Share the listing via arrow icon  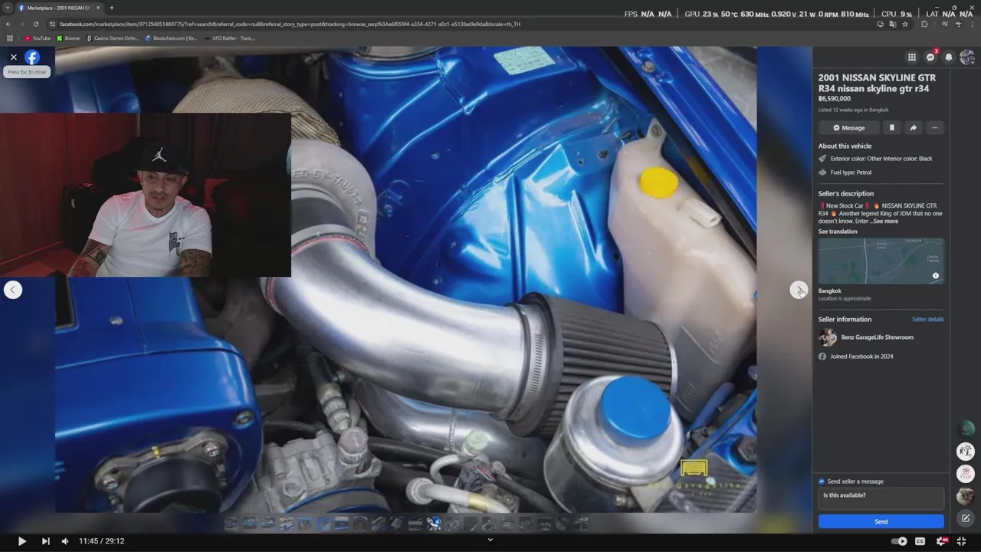point(913,128)
